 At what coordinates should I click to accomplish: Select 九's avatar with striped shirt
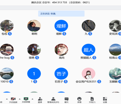[x=89, y=26]
